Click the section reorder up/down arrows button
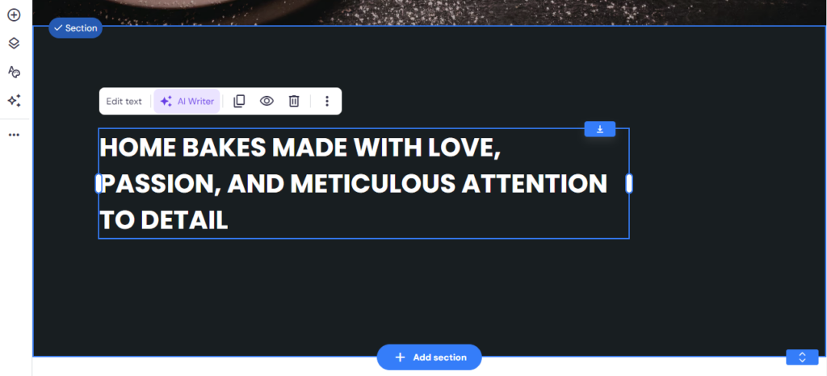Screen dimensions: 827x376 802,357
